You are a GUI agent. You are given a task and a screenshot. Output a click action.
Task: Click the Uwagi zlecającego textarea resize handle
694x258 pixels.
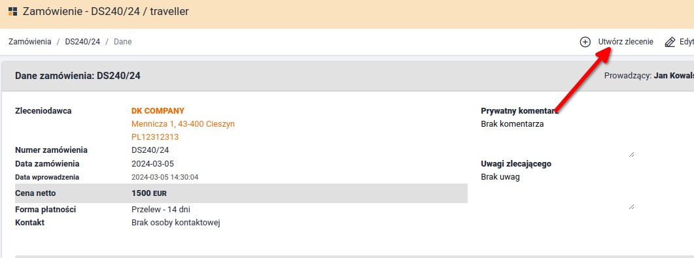pos(632,206)
